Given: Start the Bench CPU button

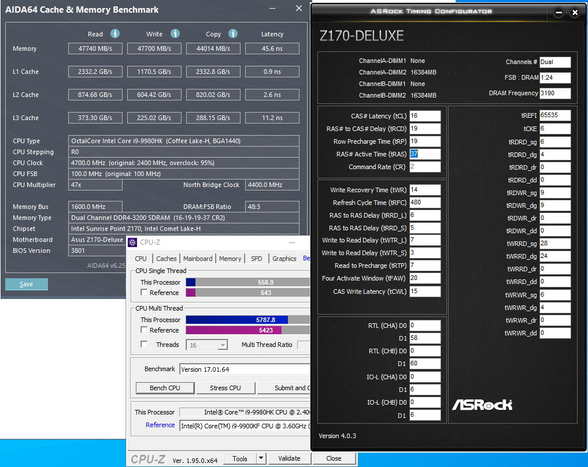Looking at the screenshot, I should click(165, 388).
